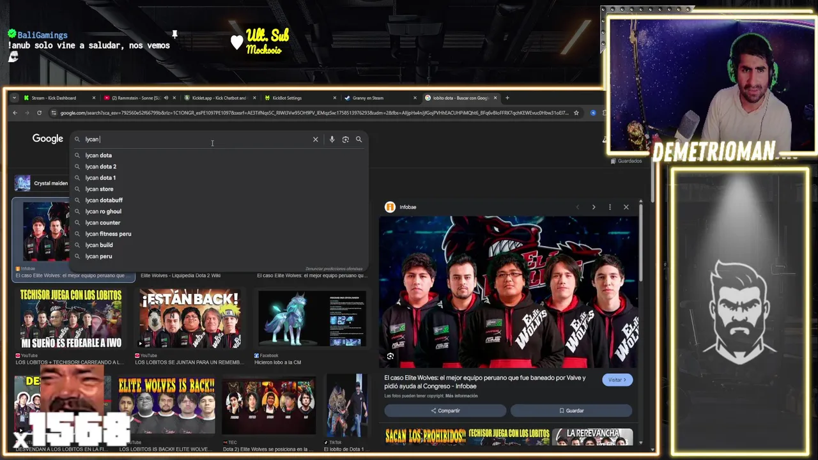
Task: Choose suggestion lycan build
Action: pos(219,245)
